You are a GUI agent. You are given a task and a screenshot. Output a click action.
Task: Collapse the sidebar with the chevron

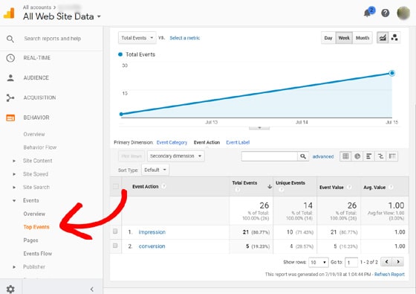(92, 289)
